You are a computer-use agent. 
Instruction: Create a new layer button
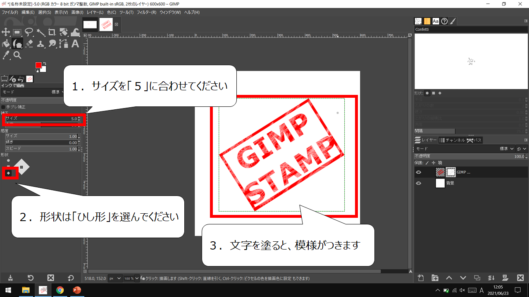click(421, 278)
